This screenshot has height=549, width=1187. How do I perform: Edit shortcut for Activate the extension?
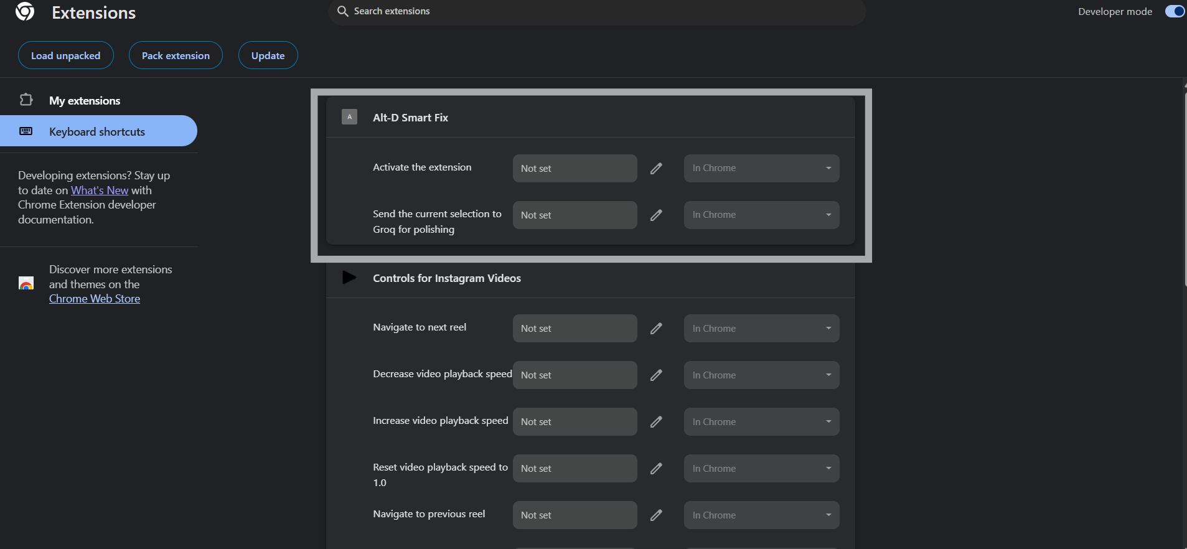click(656, 169)
